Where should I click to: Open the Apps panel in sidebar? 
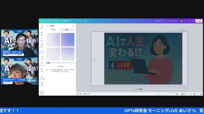coord(42,70)
